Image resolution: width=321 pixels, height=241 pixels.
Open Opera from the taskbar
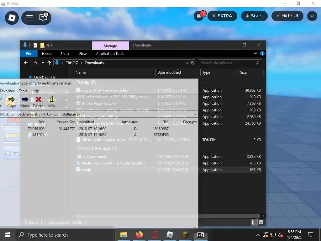pyautogui.click(x=155, y=235)
